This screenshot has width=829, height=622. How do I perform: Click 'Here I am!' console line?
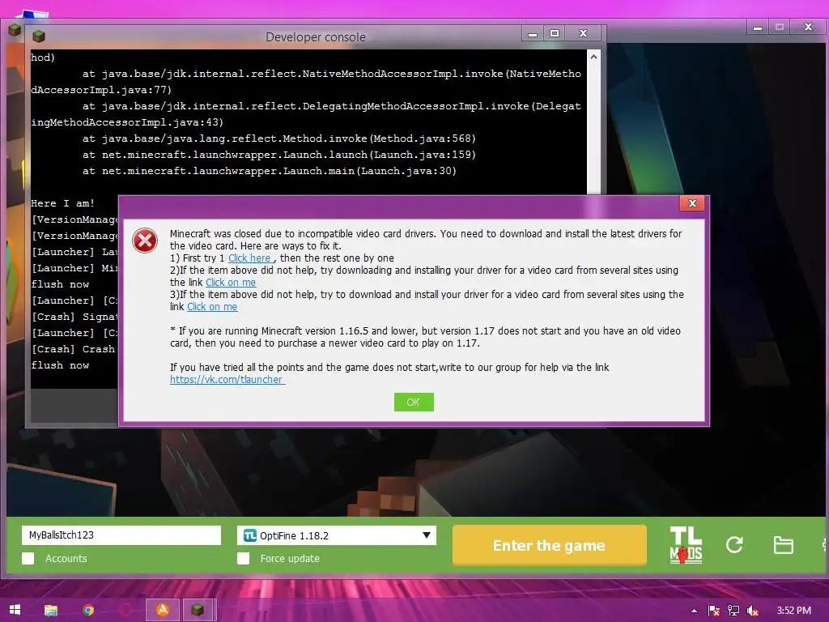coord(62,203)
